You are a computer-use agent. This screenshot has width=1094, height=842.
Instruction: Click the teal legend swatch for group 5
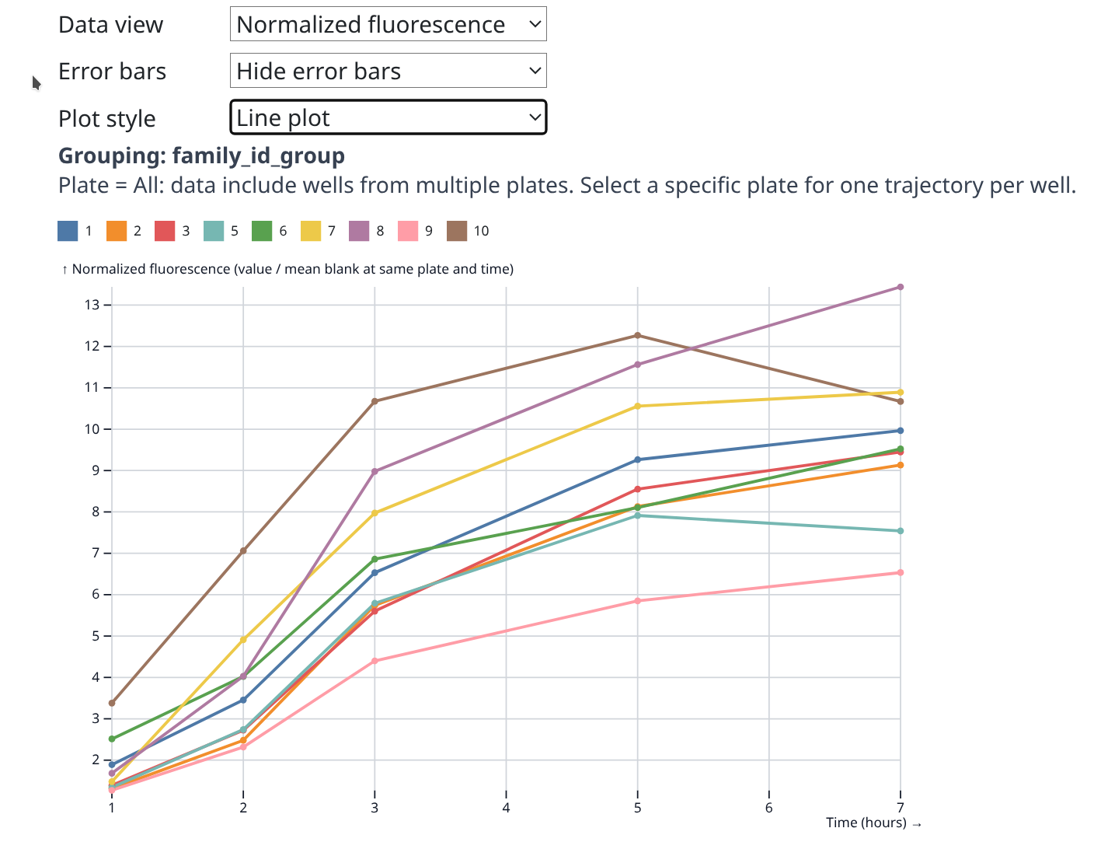[x=214, y=231]
